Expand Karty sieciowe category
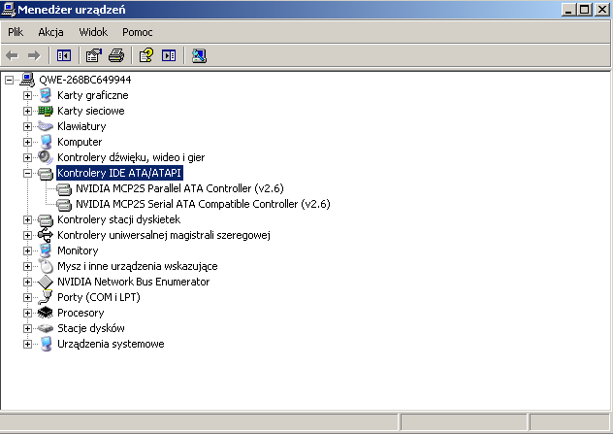 click(27, 111)
